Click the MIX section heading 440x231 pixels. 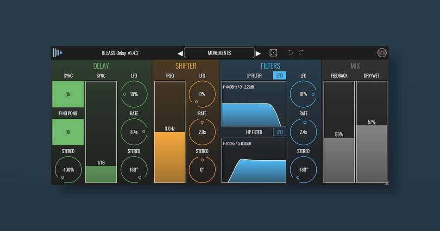(x=355, y=66)
